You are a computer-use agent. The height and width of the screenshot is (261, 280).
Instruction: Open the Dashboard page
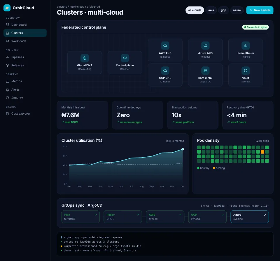click(25, 25)
